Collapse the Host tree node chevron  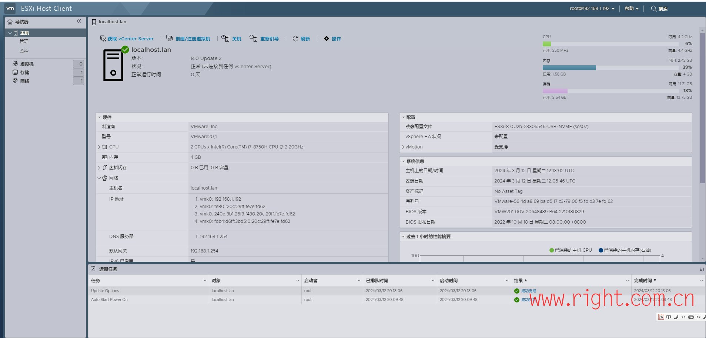10,33
